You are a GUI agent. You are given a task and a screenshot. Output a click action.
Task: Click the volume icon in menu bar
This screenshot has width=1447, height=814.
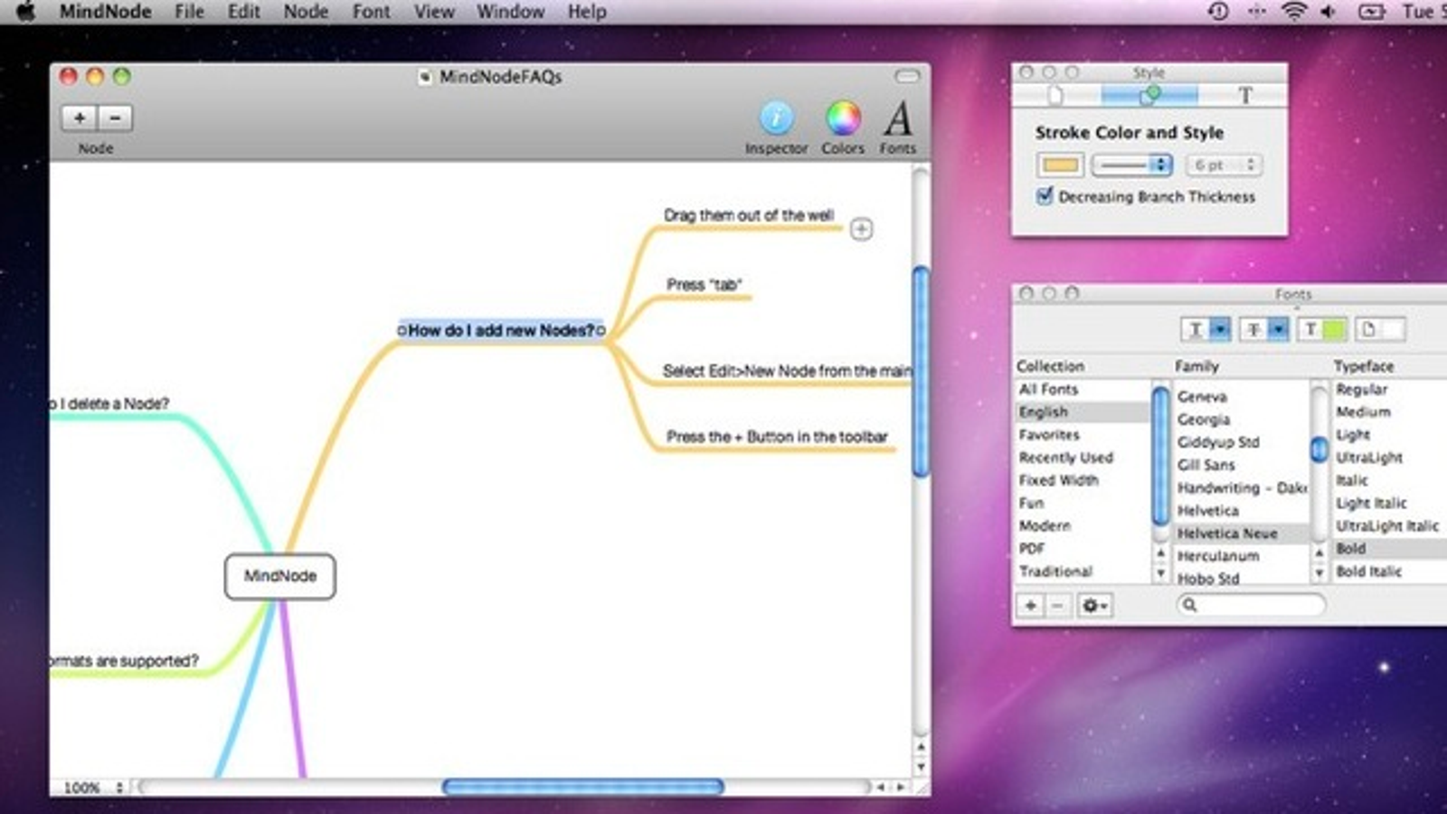1329,12
